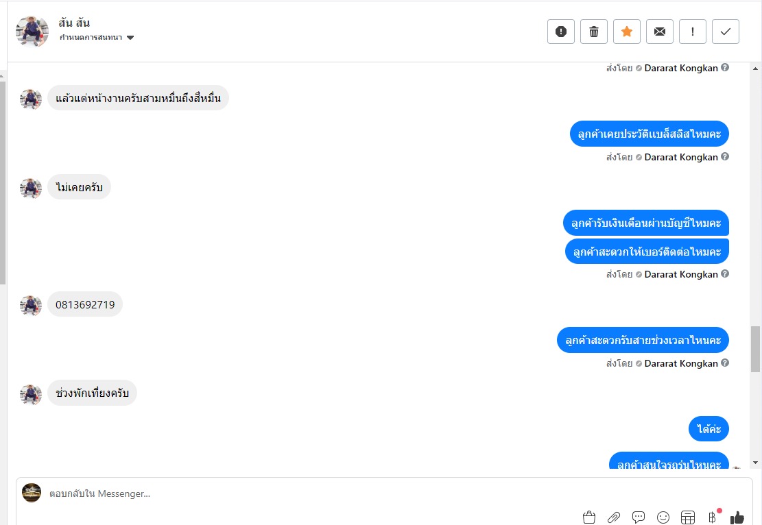Image resolution: width=762 pixels, height=525 pixels.
Task: Toggle the orange star follow-up marker
Action: click(627, 32)
